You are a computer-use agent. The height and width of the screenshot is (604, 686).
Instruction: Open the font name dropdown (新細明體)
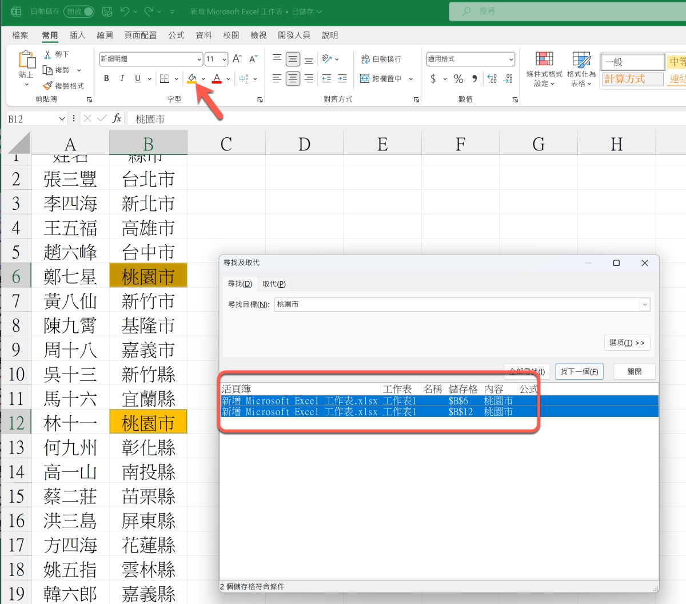(199, 59)
